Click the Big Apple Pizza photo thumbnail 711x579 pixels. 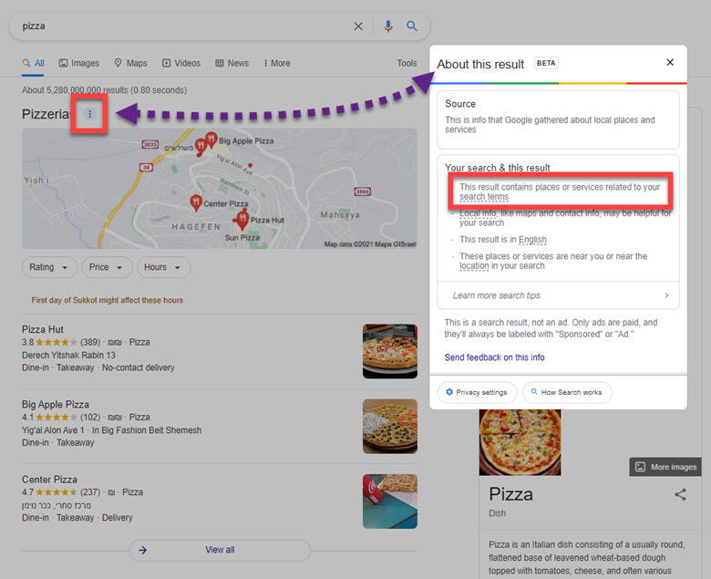pyautogui.click(x=390, y=426)
